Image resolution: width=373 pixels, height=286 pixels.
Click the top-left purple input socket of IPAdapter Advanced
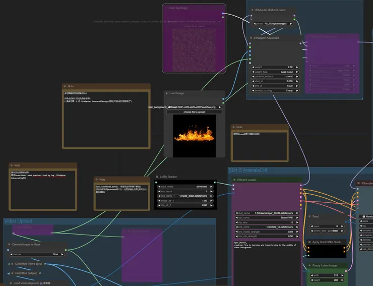tap(250, 43)
